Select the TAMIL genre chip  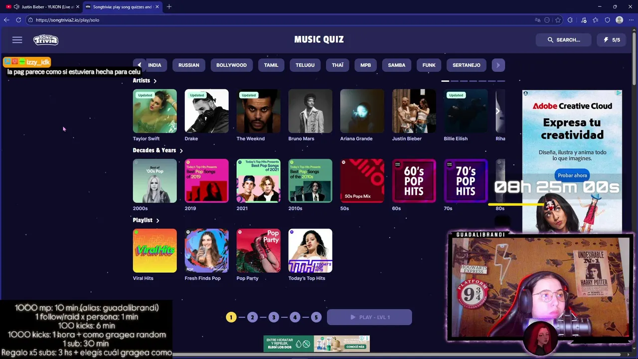pos(271,65)
